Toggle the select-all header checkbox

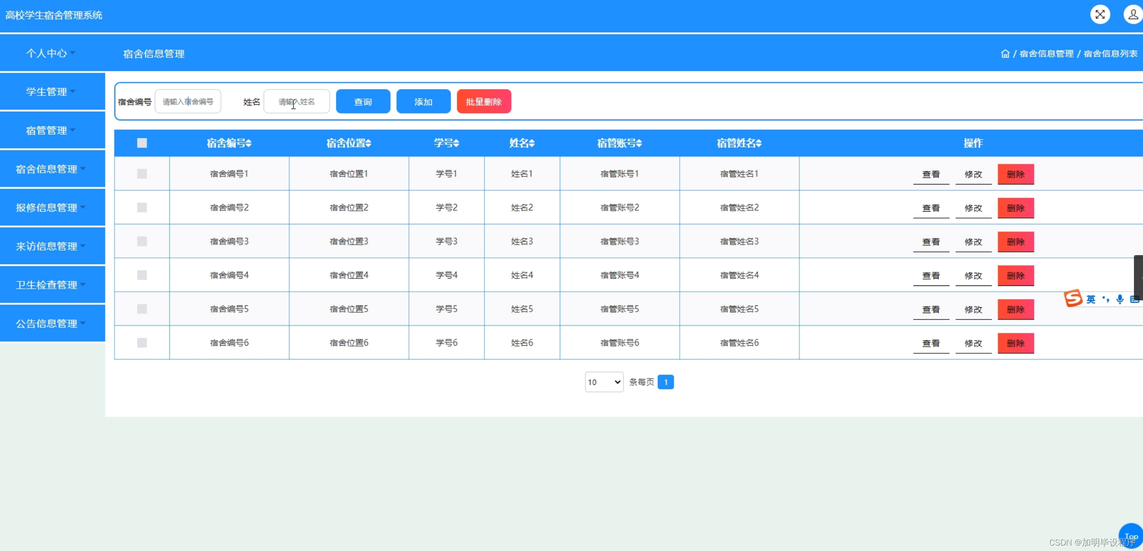[142, 143]
